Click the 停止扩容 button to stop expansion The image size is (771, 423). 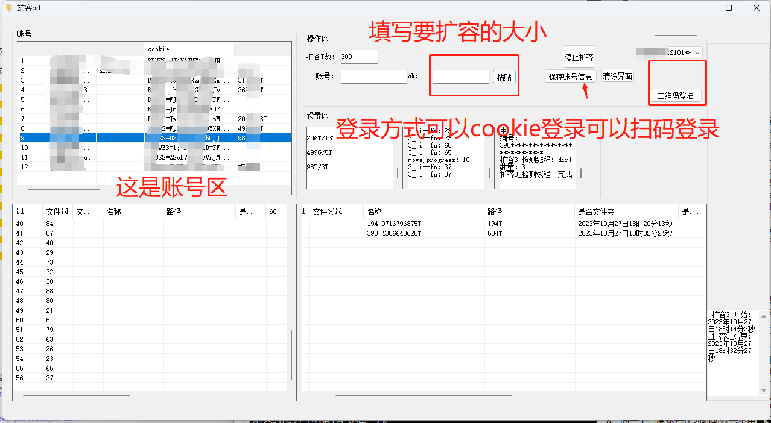pos(579,56)
